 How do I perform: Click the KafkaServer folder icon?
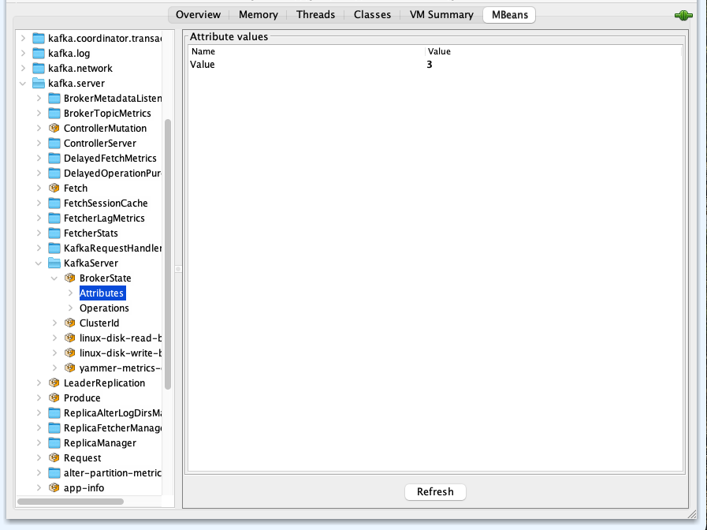(x=54, y=263)
